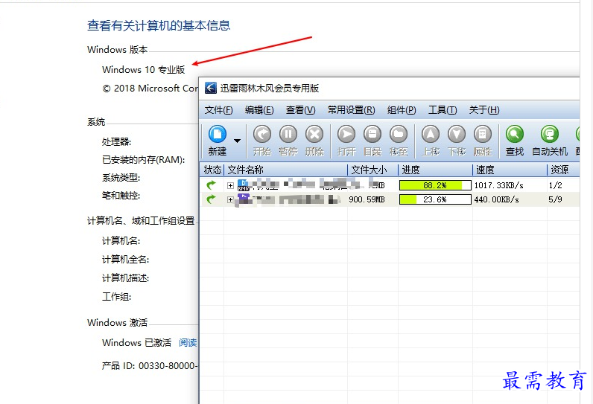Open the dropdown arrow beside 新建

point(237,141)
